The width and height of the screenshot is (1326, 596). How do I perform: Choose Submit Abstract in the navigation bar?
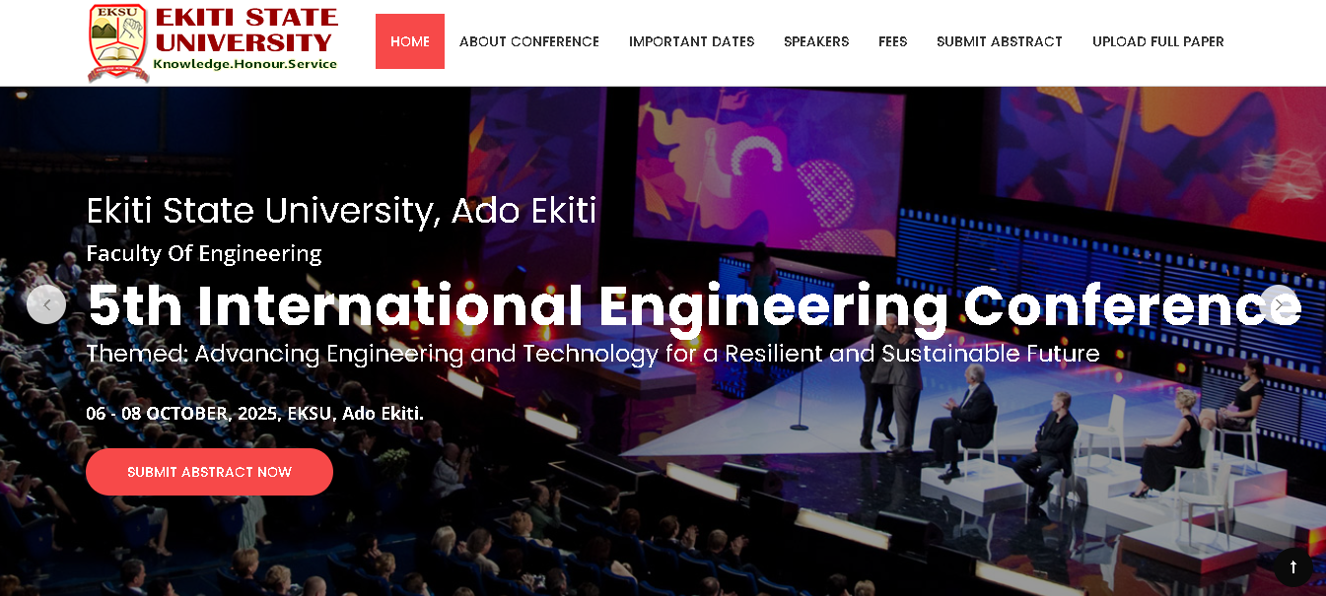(x=999, y=41)
